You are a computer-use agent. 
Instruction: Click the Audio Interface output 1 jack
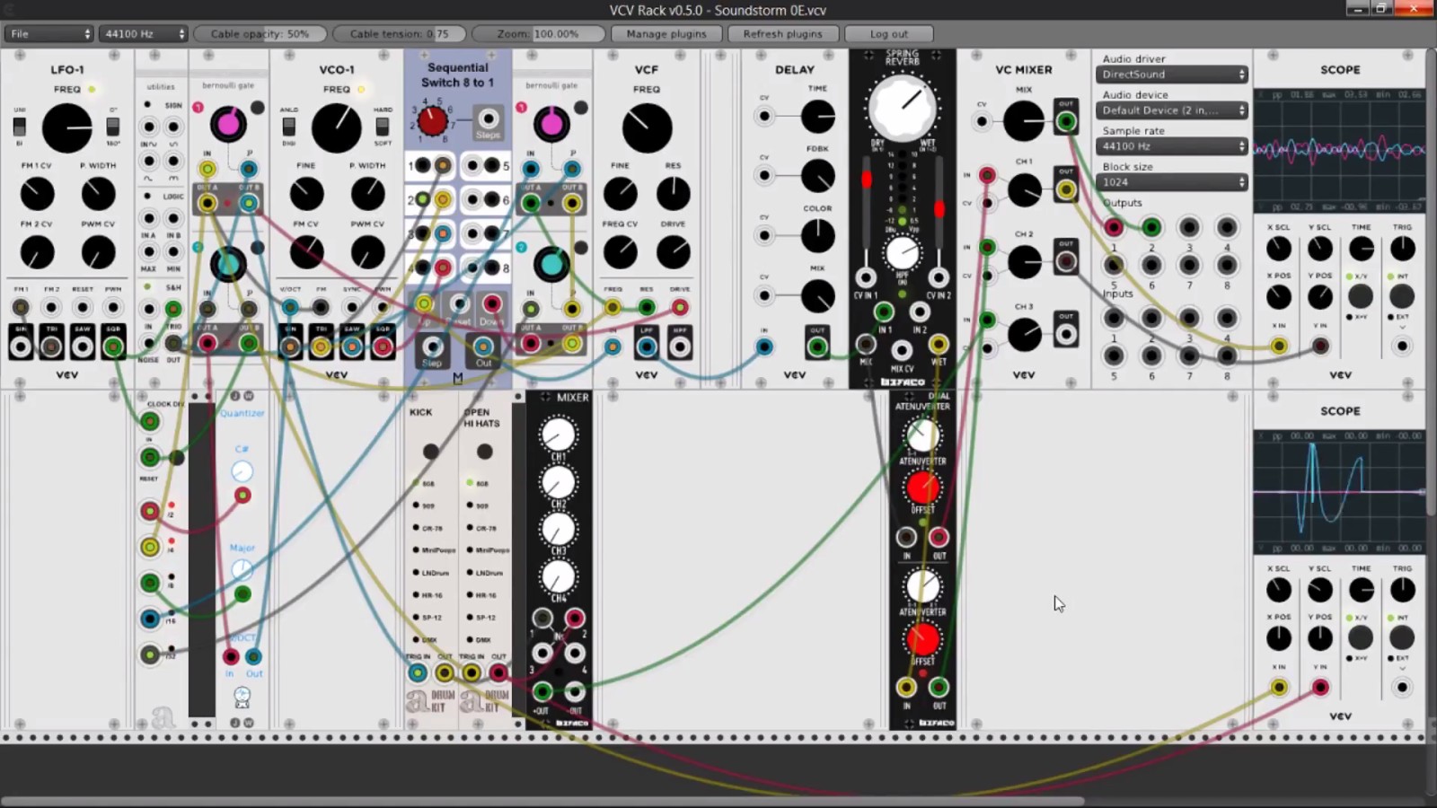[x=1114, y=227]
